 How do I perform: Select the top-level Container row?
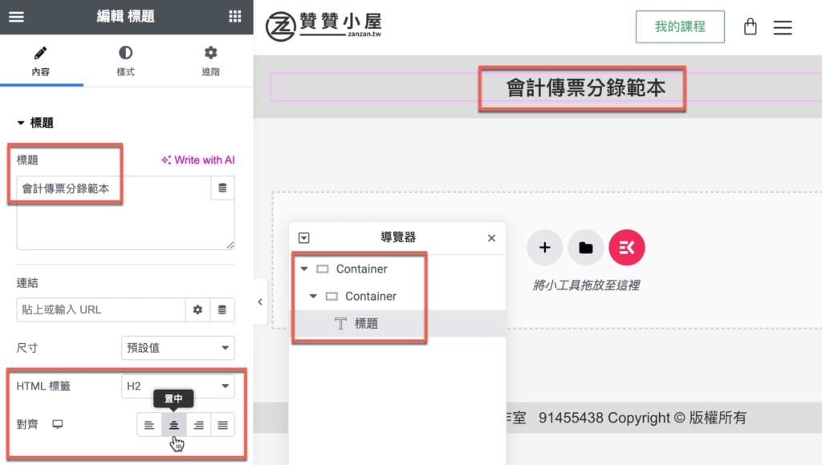(397, 269)
